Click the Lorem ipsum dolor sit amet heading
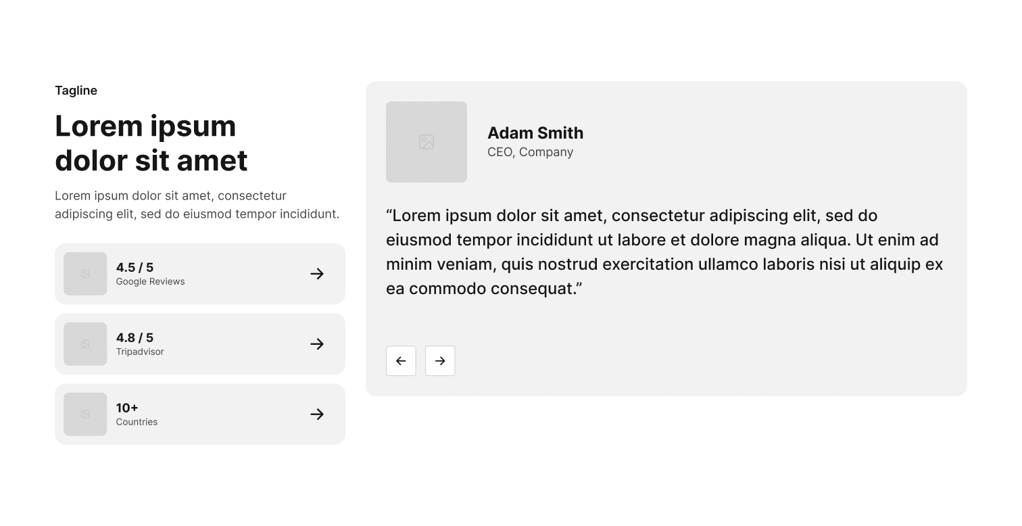 coord(151,143)
